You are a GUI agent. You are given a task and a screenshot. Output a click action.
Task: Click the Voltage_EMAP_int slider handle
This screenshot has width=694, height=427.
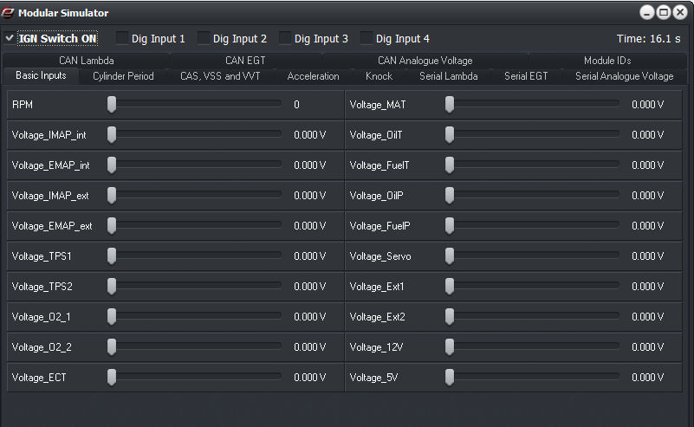tap(112, 165)
